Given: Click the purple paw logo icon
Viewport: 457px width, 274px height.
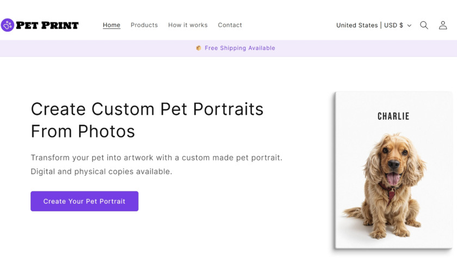Looking at the screenshot, I should tap(8, 25).
